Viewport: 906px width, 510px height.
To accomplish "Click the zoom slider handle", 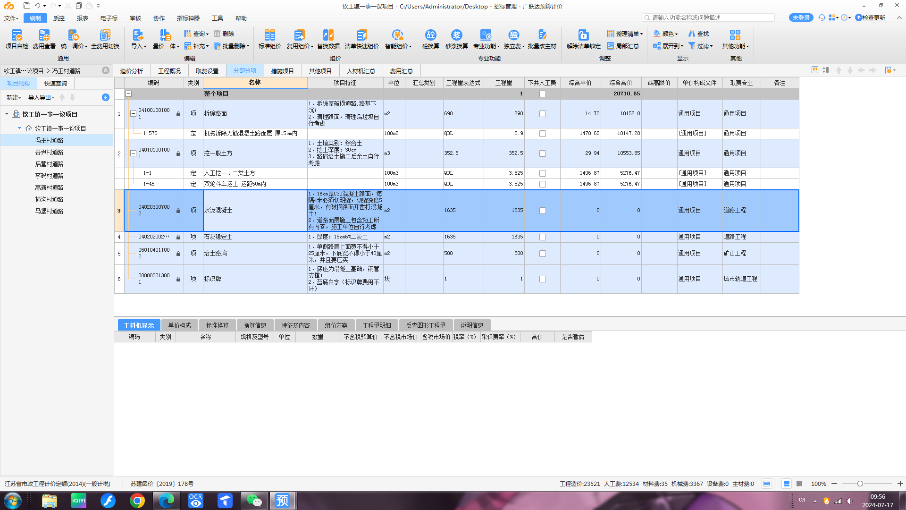I will tap(860, 484).
